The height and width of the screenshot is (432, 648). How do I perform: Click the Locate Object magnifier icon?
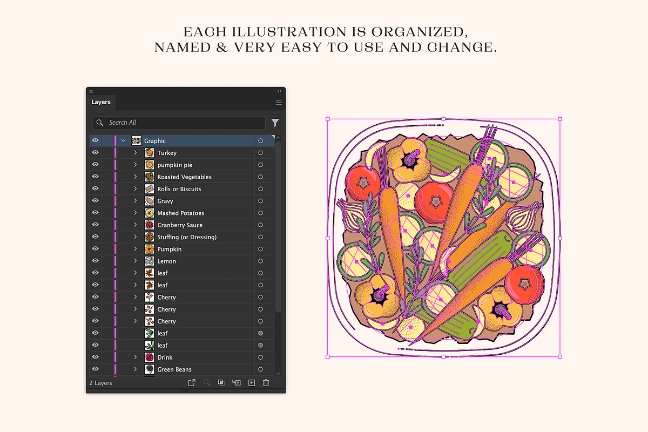coord(206,383)
